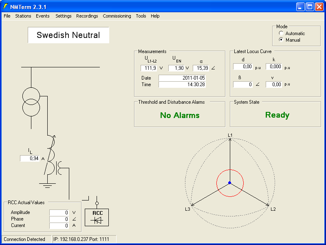Click the Time field 14:30:28

(x=182, y=85)
